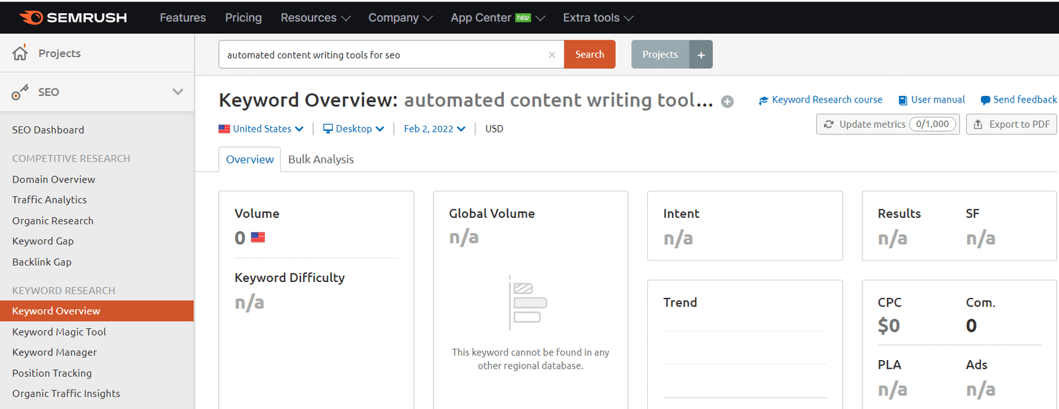Click the Send feedback chat icon
The width and height of the screenshot is (1059, 409).
coord(986,100)
